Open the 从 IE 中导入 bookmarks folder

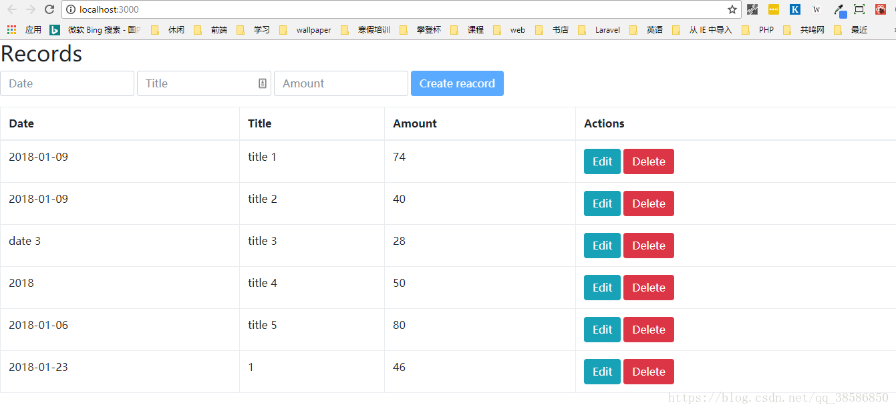click(x=702, y=30)
